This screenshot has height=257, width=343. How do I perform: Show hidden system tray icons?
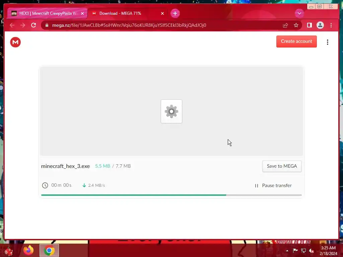pyautogui.click(x=287, y=251)
